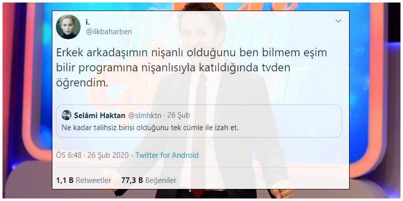Screen dimensions: 403x201
Task: View the 1,1 B Retweetler list
Action: tap(84, 180)
